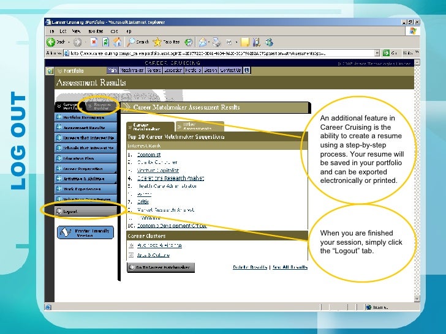
Task: Select the Resume Builder tab
Action: pos(102,106)
